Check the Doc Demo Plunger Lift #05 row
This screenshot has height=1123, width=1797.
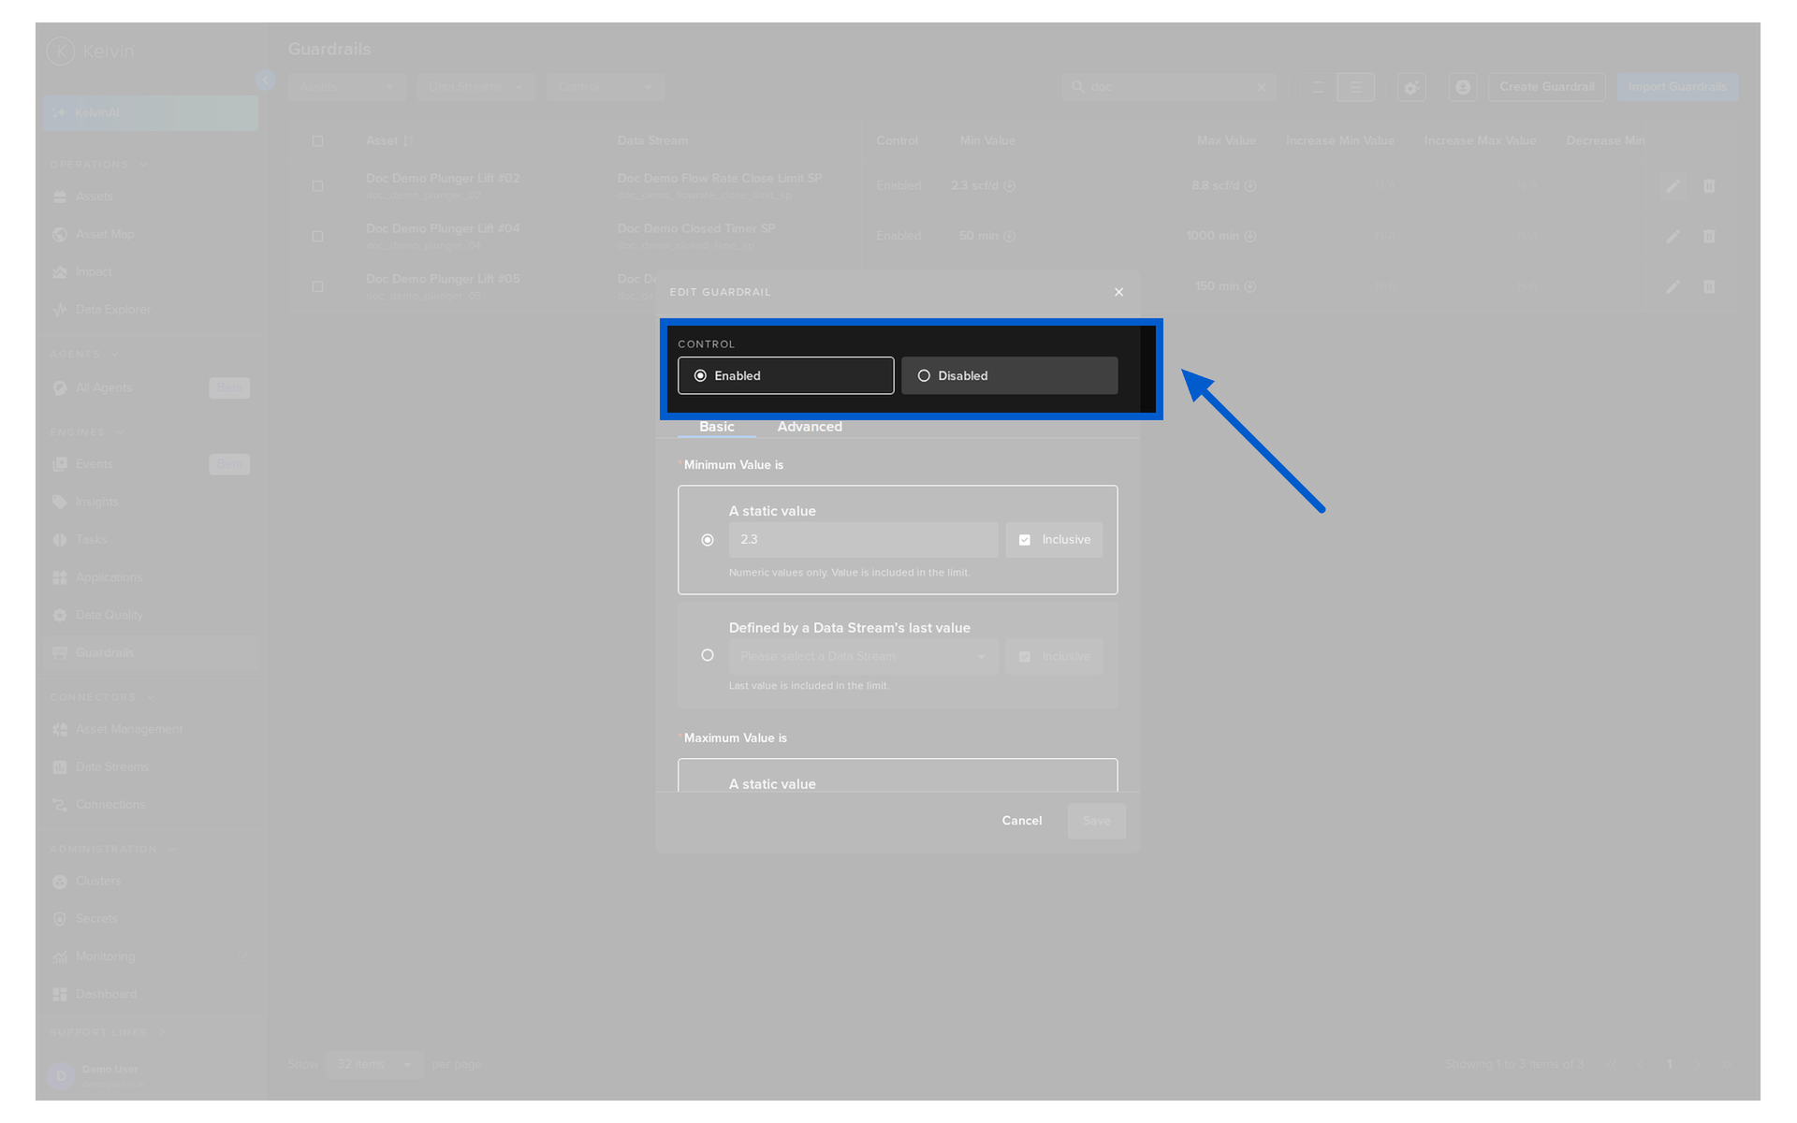(x=317, y=286)
